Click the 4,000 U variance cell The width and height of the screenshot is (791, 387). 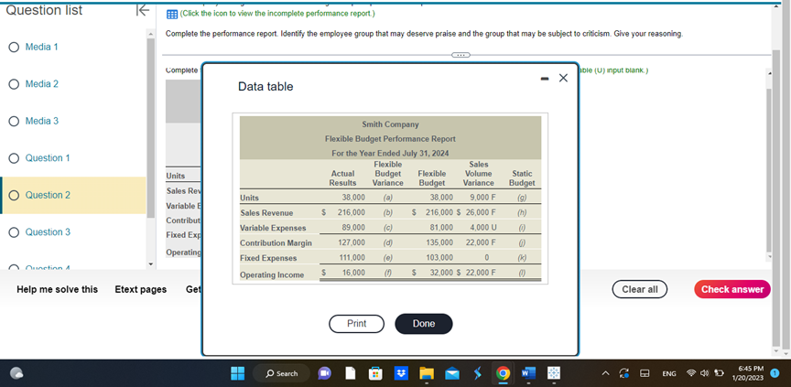483,227
